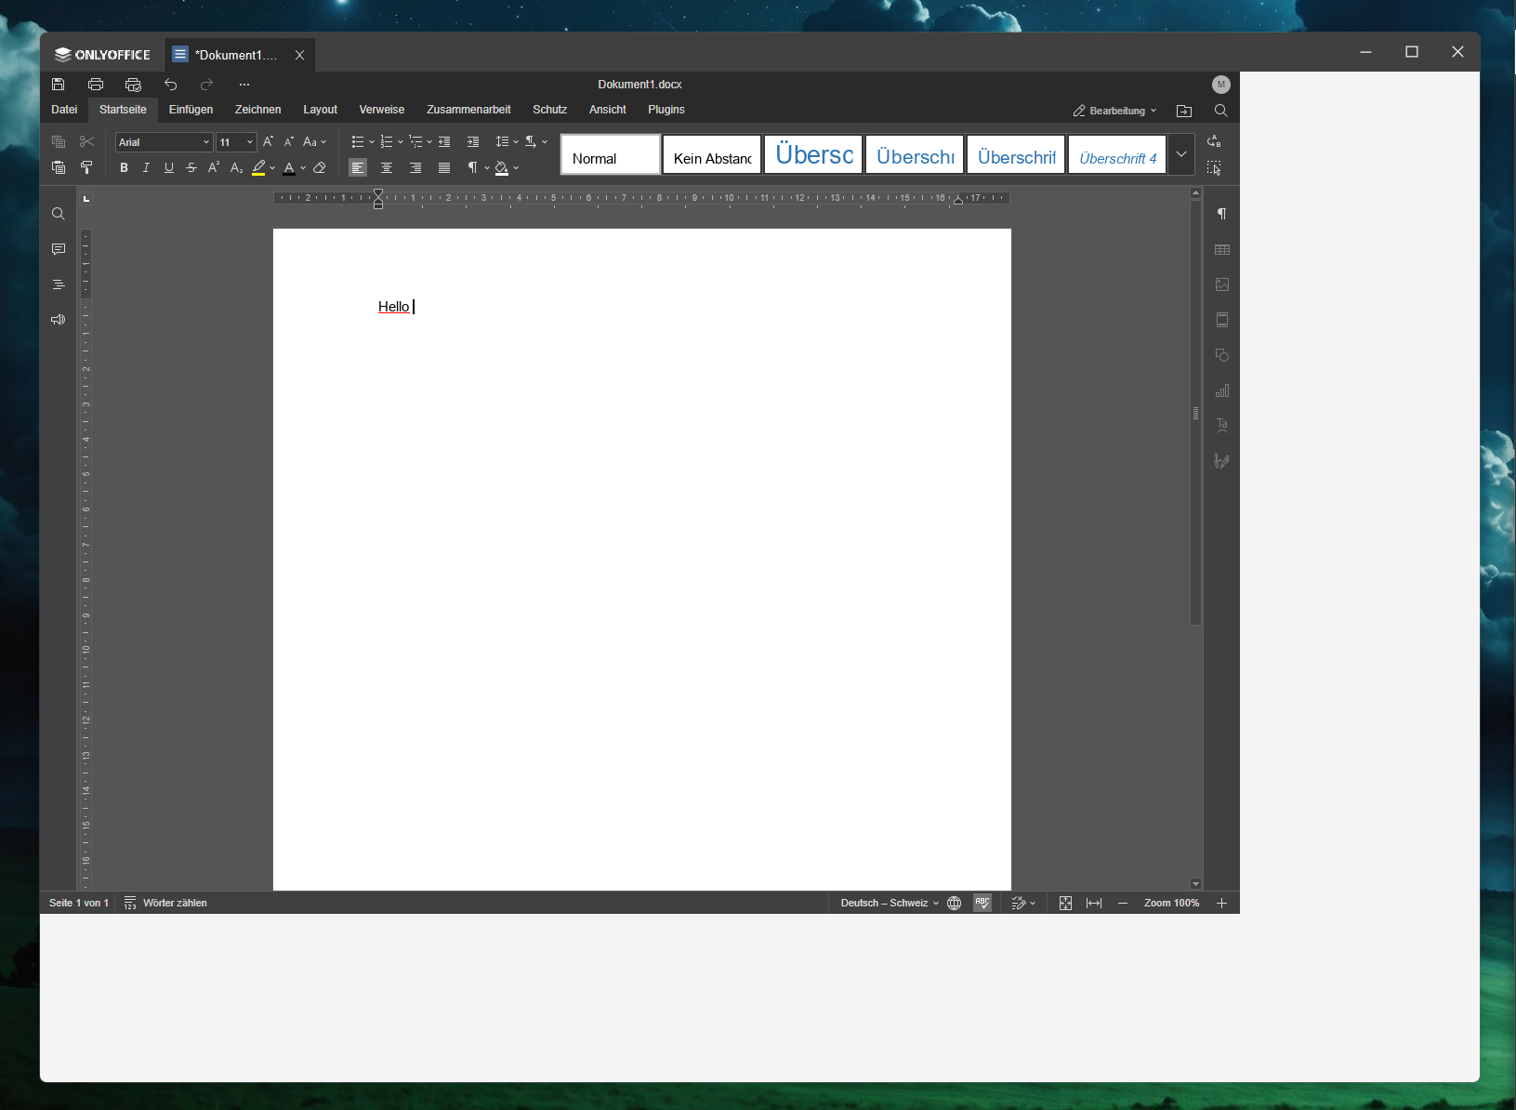Decrease paragraph indent
The width and height of the screenshot is (1516, 1110).
[444, 142]
